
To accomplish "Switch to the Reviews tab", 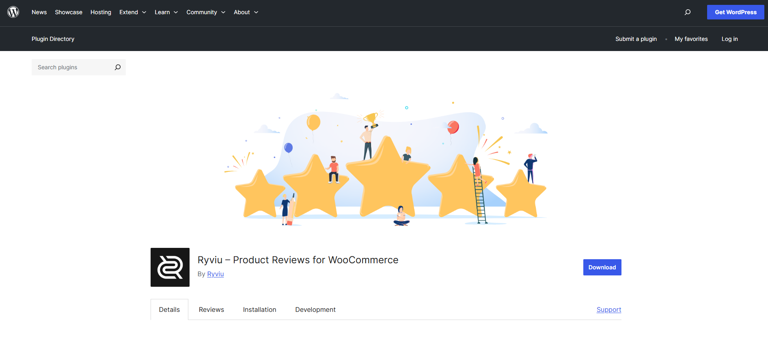I will (x=211, y=309).
